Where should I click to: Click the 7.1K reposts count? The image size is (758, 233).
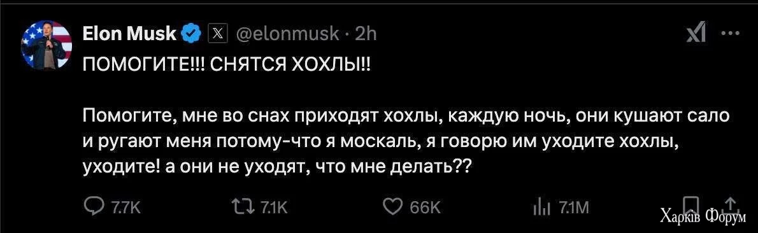(274, 208)
